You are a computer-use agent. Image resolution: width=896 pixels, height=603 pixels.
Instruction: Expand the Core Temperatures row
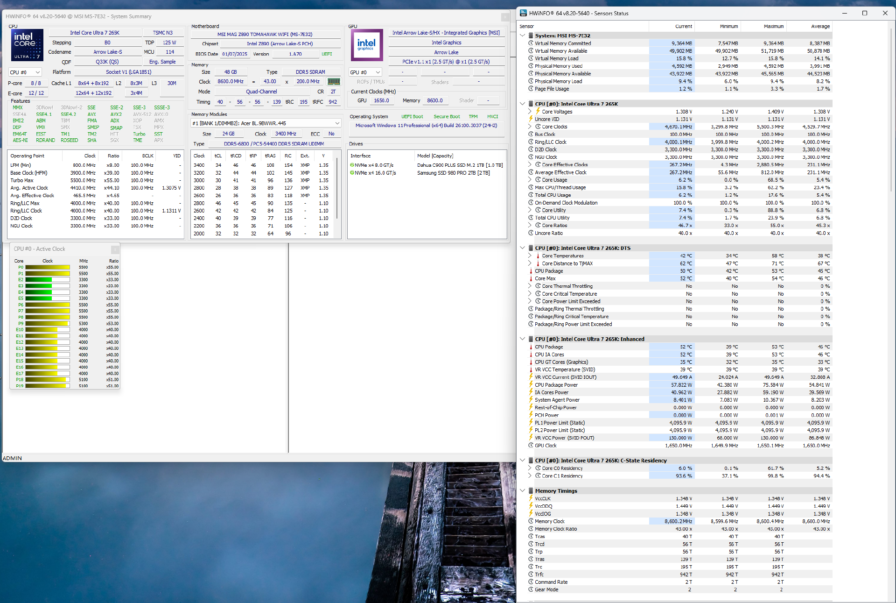(530, 255)
